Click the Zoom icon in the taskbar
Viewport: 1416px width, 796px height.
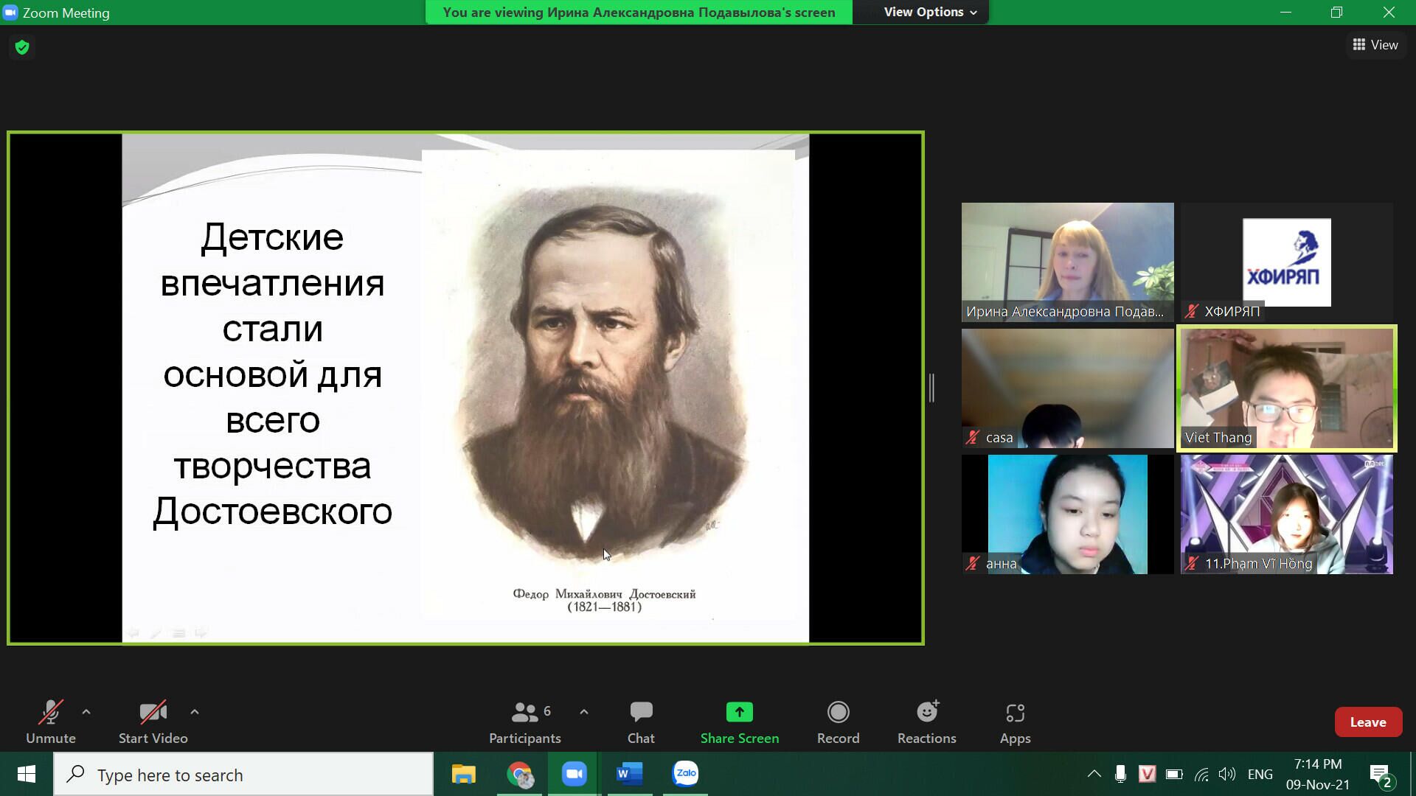575,774
